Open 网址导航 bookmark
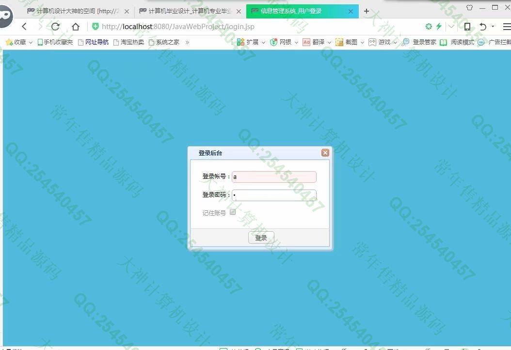Image resolution: width=511 pixels, height=350 pixels. pos(93,42)
